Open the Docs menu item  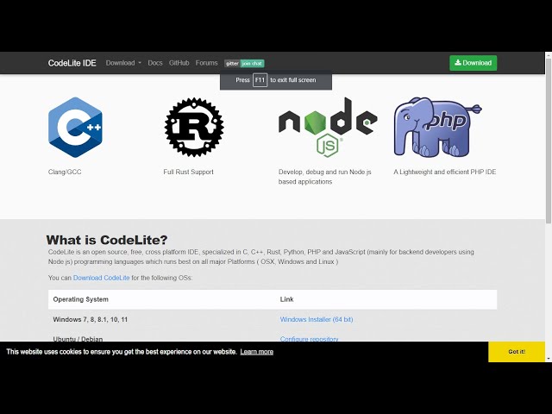(x=155, y=63)
